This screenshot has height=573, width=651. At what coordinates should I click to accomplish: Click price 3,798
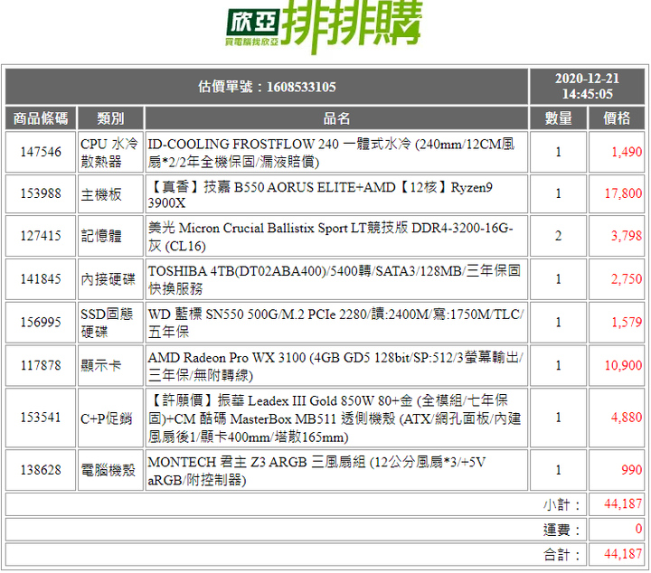coord(627,236)
